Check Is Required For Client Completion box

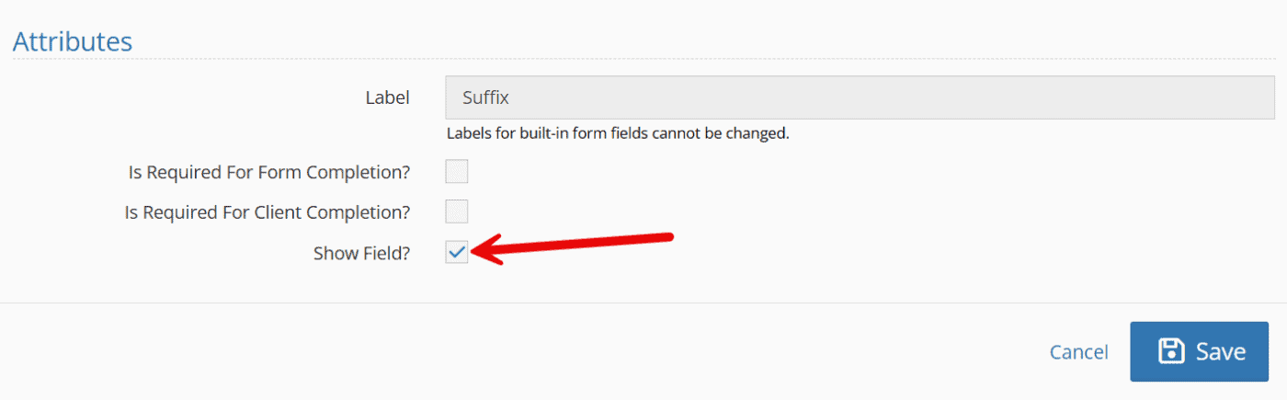pyautogui.click(x=457, y=211)
